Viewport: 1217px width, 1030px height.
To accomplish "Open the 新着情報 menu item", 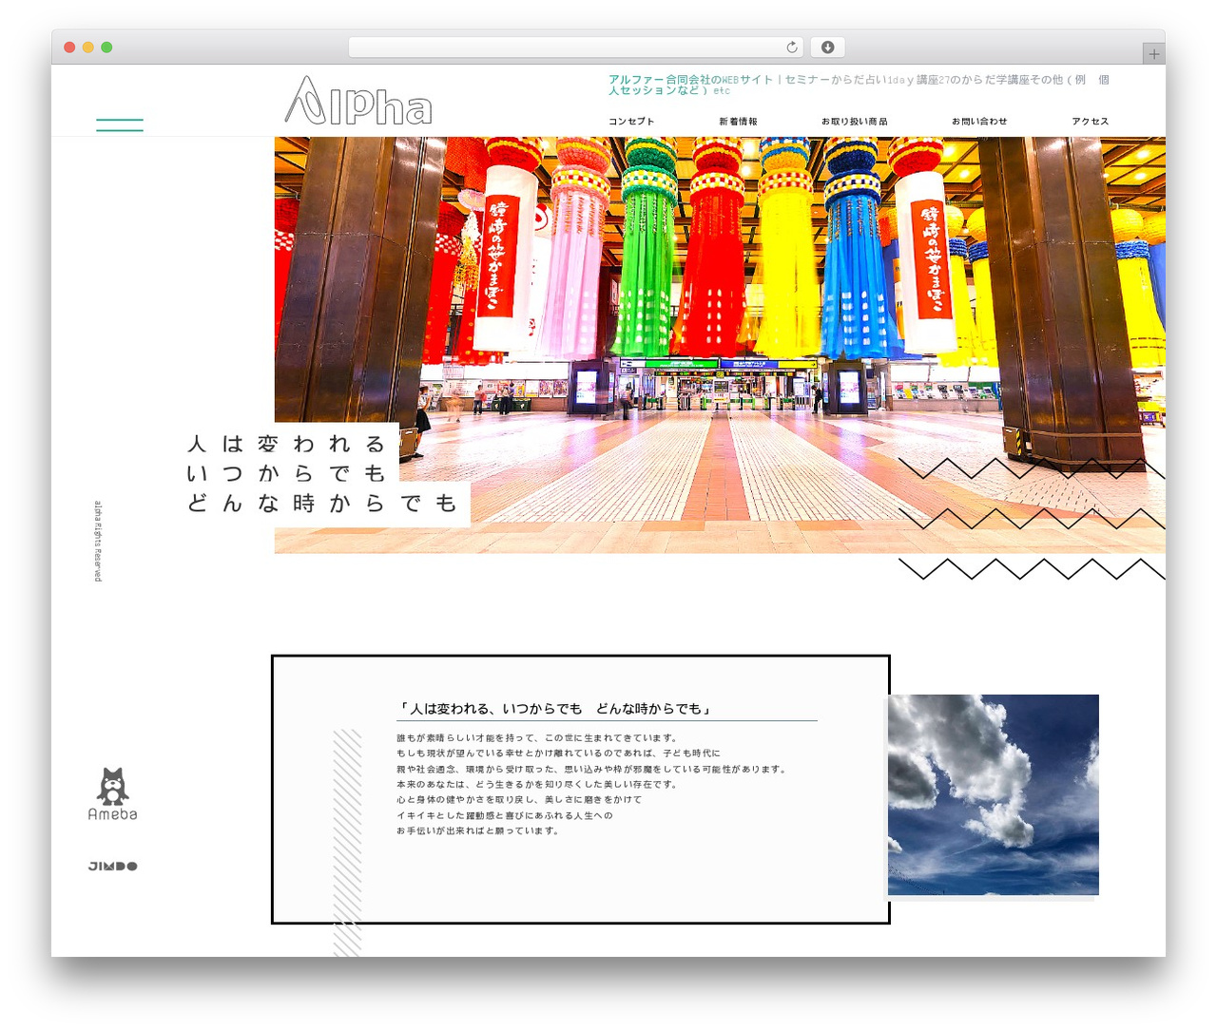I will [738, 122].
